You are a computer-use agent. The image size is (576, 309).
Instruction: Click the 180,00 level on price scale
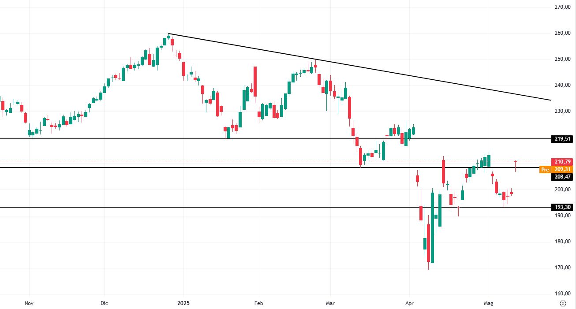(x=563, y=242)
